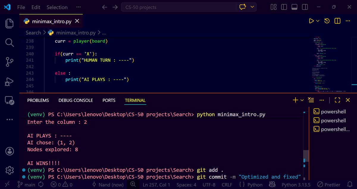Open the Edit menu
This screenshot has height=189, width=357.
[36, 7]
